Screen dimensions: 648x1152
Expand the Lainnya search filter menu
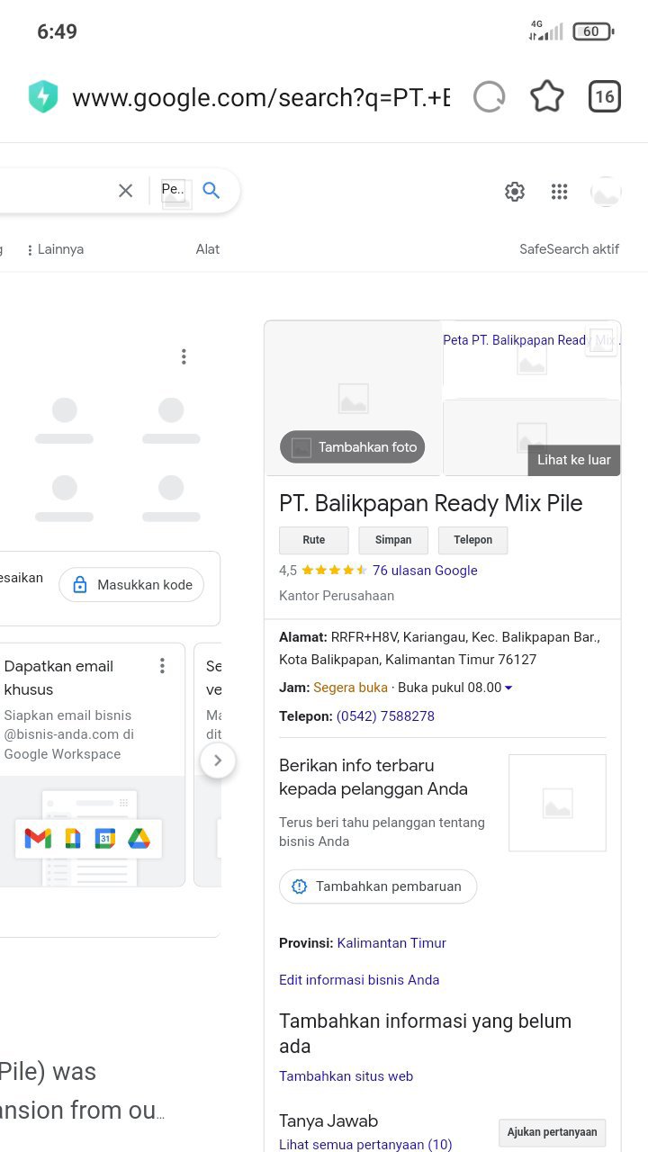[55, 249]
